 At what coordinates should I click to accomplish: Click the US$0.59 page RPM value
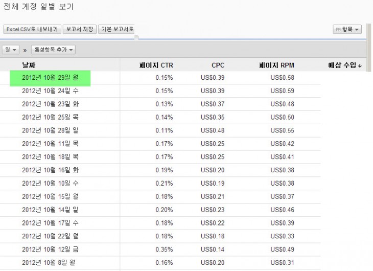283,91
